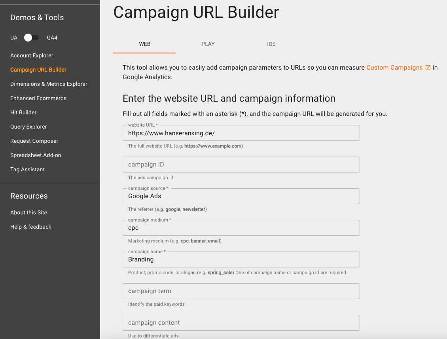Focus the campaign term field

pyautogui.click(x=241, y=291)
